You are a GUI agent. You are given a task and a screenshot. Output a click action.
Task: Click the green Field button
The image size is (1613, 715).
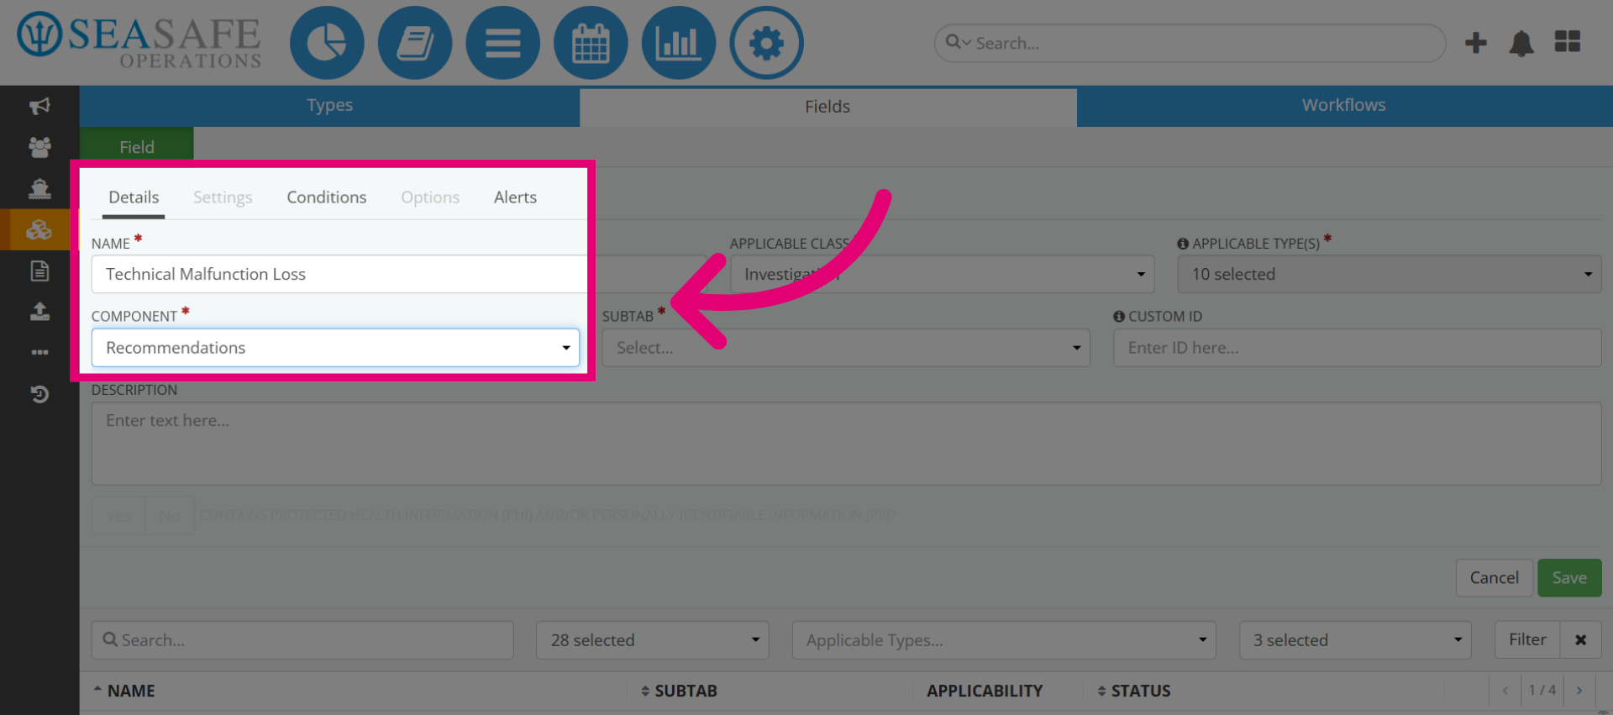coord(137,147)
